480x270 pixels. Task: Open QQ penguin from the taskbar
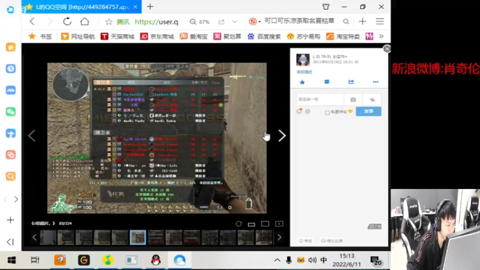tap(156, 260)
